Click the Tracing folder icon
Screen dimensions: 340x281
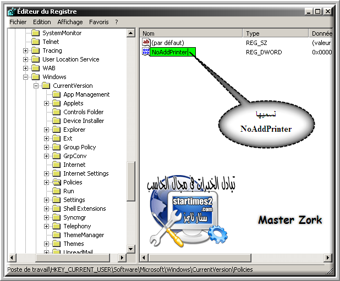tap(35, 50)
